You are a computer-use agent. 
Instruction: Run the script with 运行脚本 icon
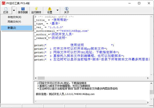36,9
